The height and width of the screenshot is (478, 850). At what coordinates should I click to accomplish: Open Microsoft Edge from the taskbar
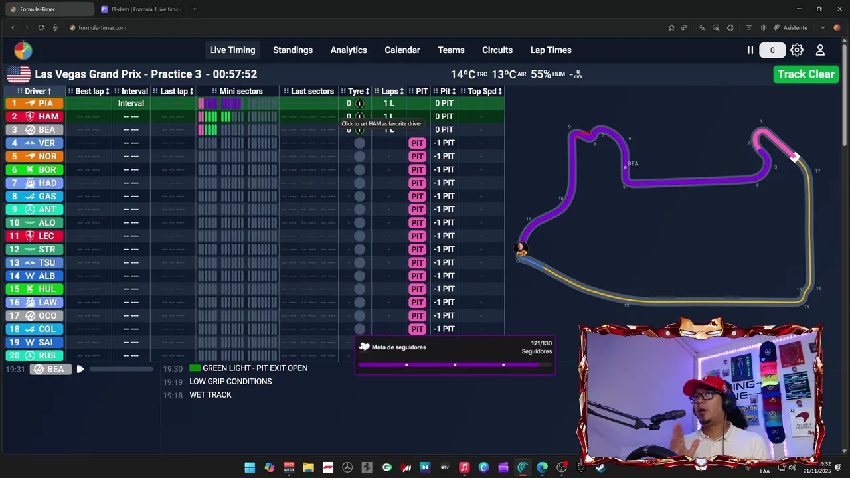point(543,467)
